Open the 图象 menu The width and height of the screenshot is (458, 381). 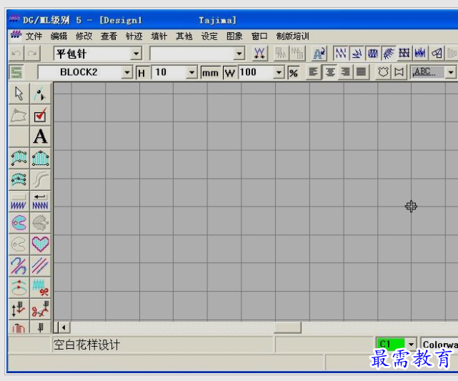(x=234, y=36)
